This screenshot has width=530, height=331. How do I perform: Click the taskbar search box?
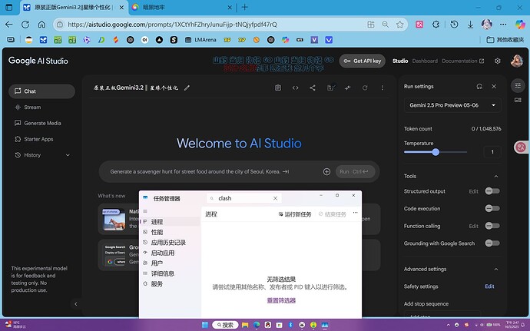(225, 325)
